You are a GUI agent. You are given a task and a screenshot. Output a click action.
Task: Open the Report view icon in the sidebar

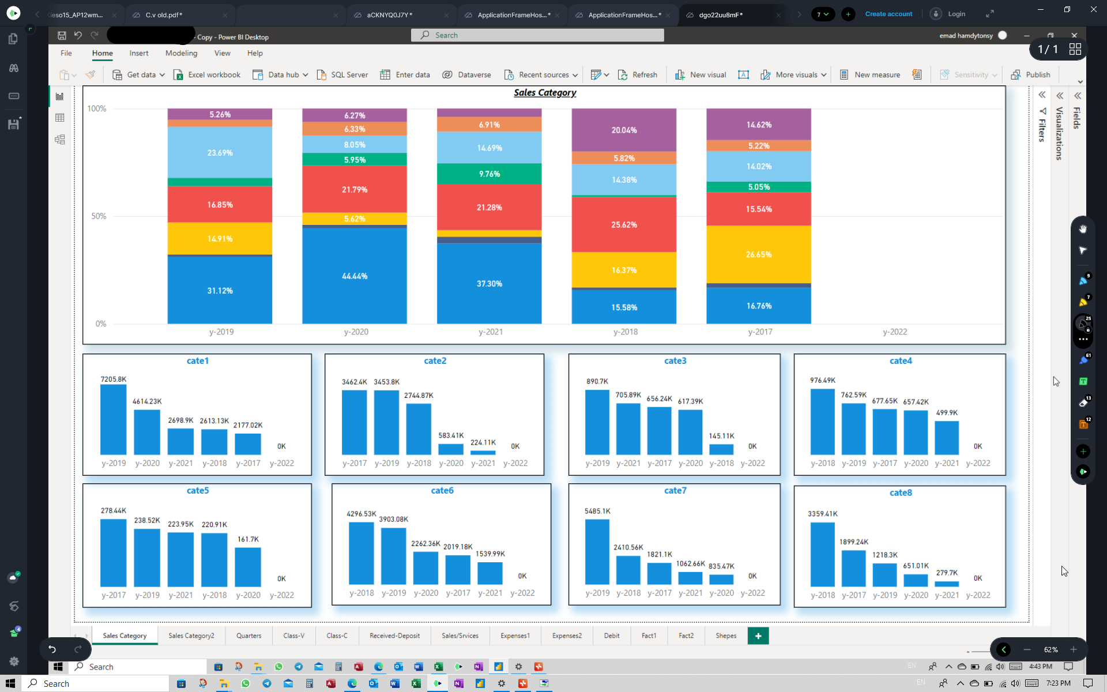click(59, 96)
